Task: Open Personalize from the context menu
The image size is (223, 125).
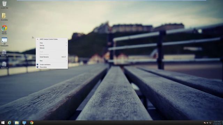Action: pyautogui.click(x=52, y=67)
